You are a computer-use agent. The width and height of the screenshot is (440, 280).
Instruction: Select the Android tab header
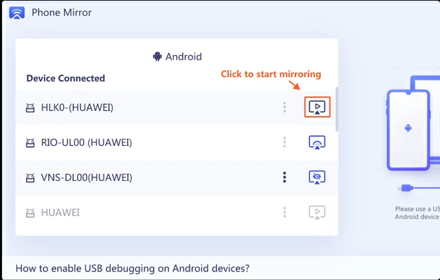[x=177, y=57]
